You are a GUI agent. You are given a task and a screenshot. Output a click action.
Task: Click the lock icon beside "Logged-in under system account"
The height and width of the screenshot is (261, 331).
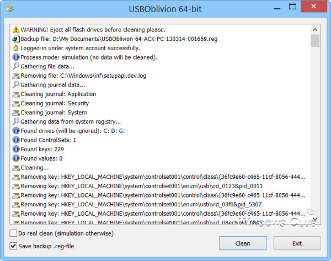(16, 48)
